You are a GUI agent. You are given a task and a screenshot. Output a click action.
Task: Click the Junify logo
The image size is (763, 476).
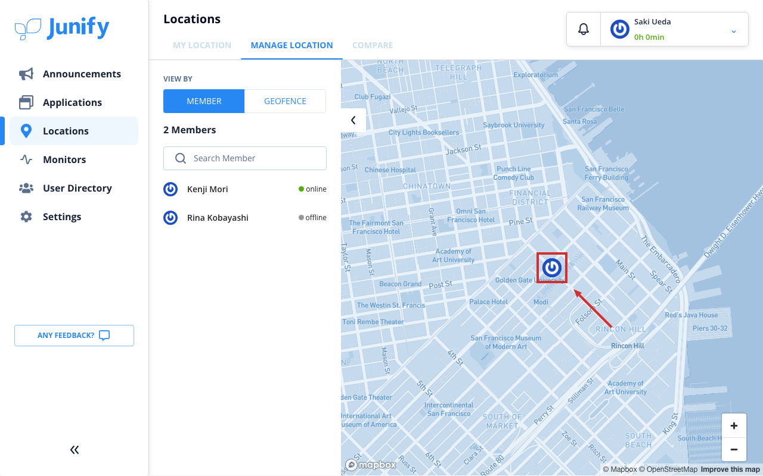[x=62, y=28]
